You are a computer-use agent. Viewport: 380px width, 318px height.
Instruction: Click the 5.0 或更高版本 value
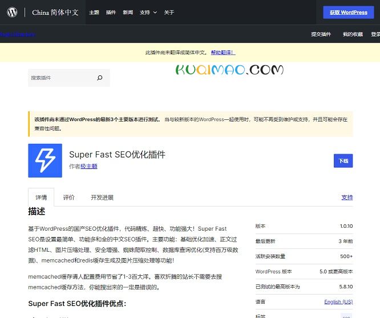pos(336,272)
